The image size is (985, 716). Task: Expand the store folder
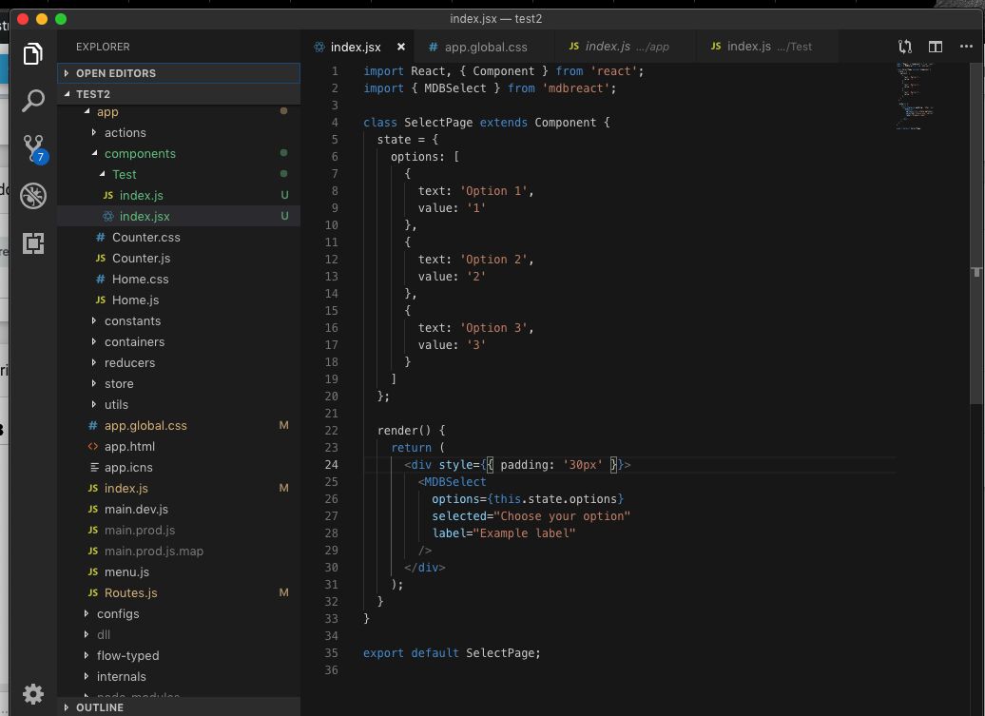179,384
